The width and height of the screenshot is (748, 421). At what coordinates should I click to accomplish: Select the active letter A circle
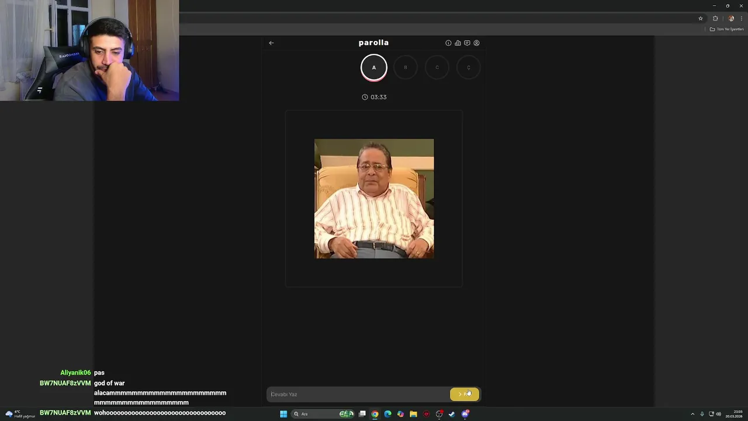tap(374, 67)
